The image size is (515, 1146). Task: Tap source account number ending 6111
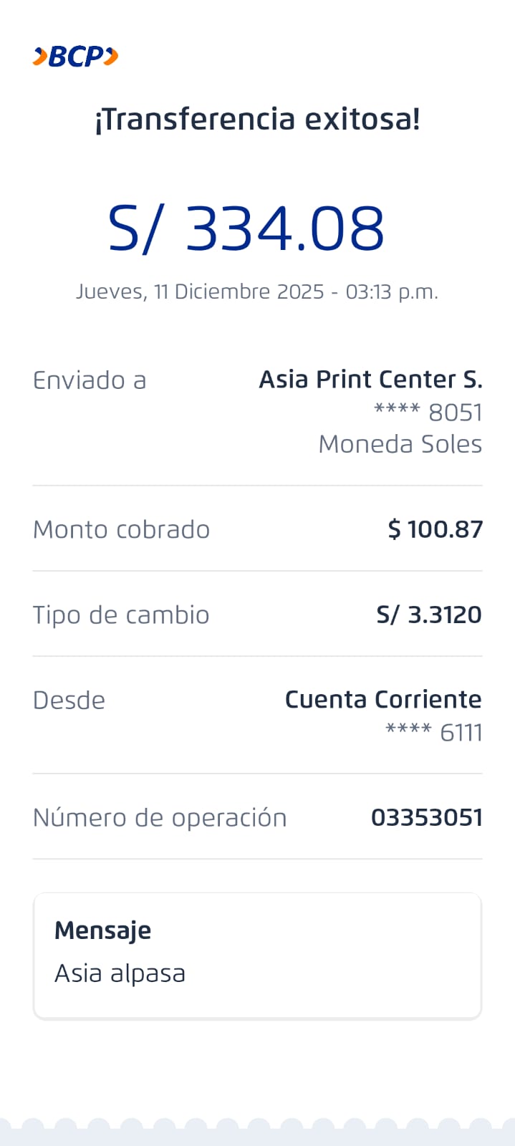pyautogui.click(x=434, y=733)
